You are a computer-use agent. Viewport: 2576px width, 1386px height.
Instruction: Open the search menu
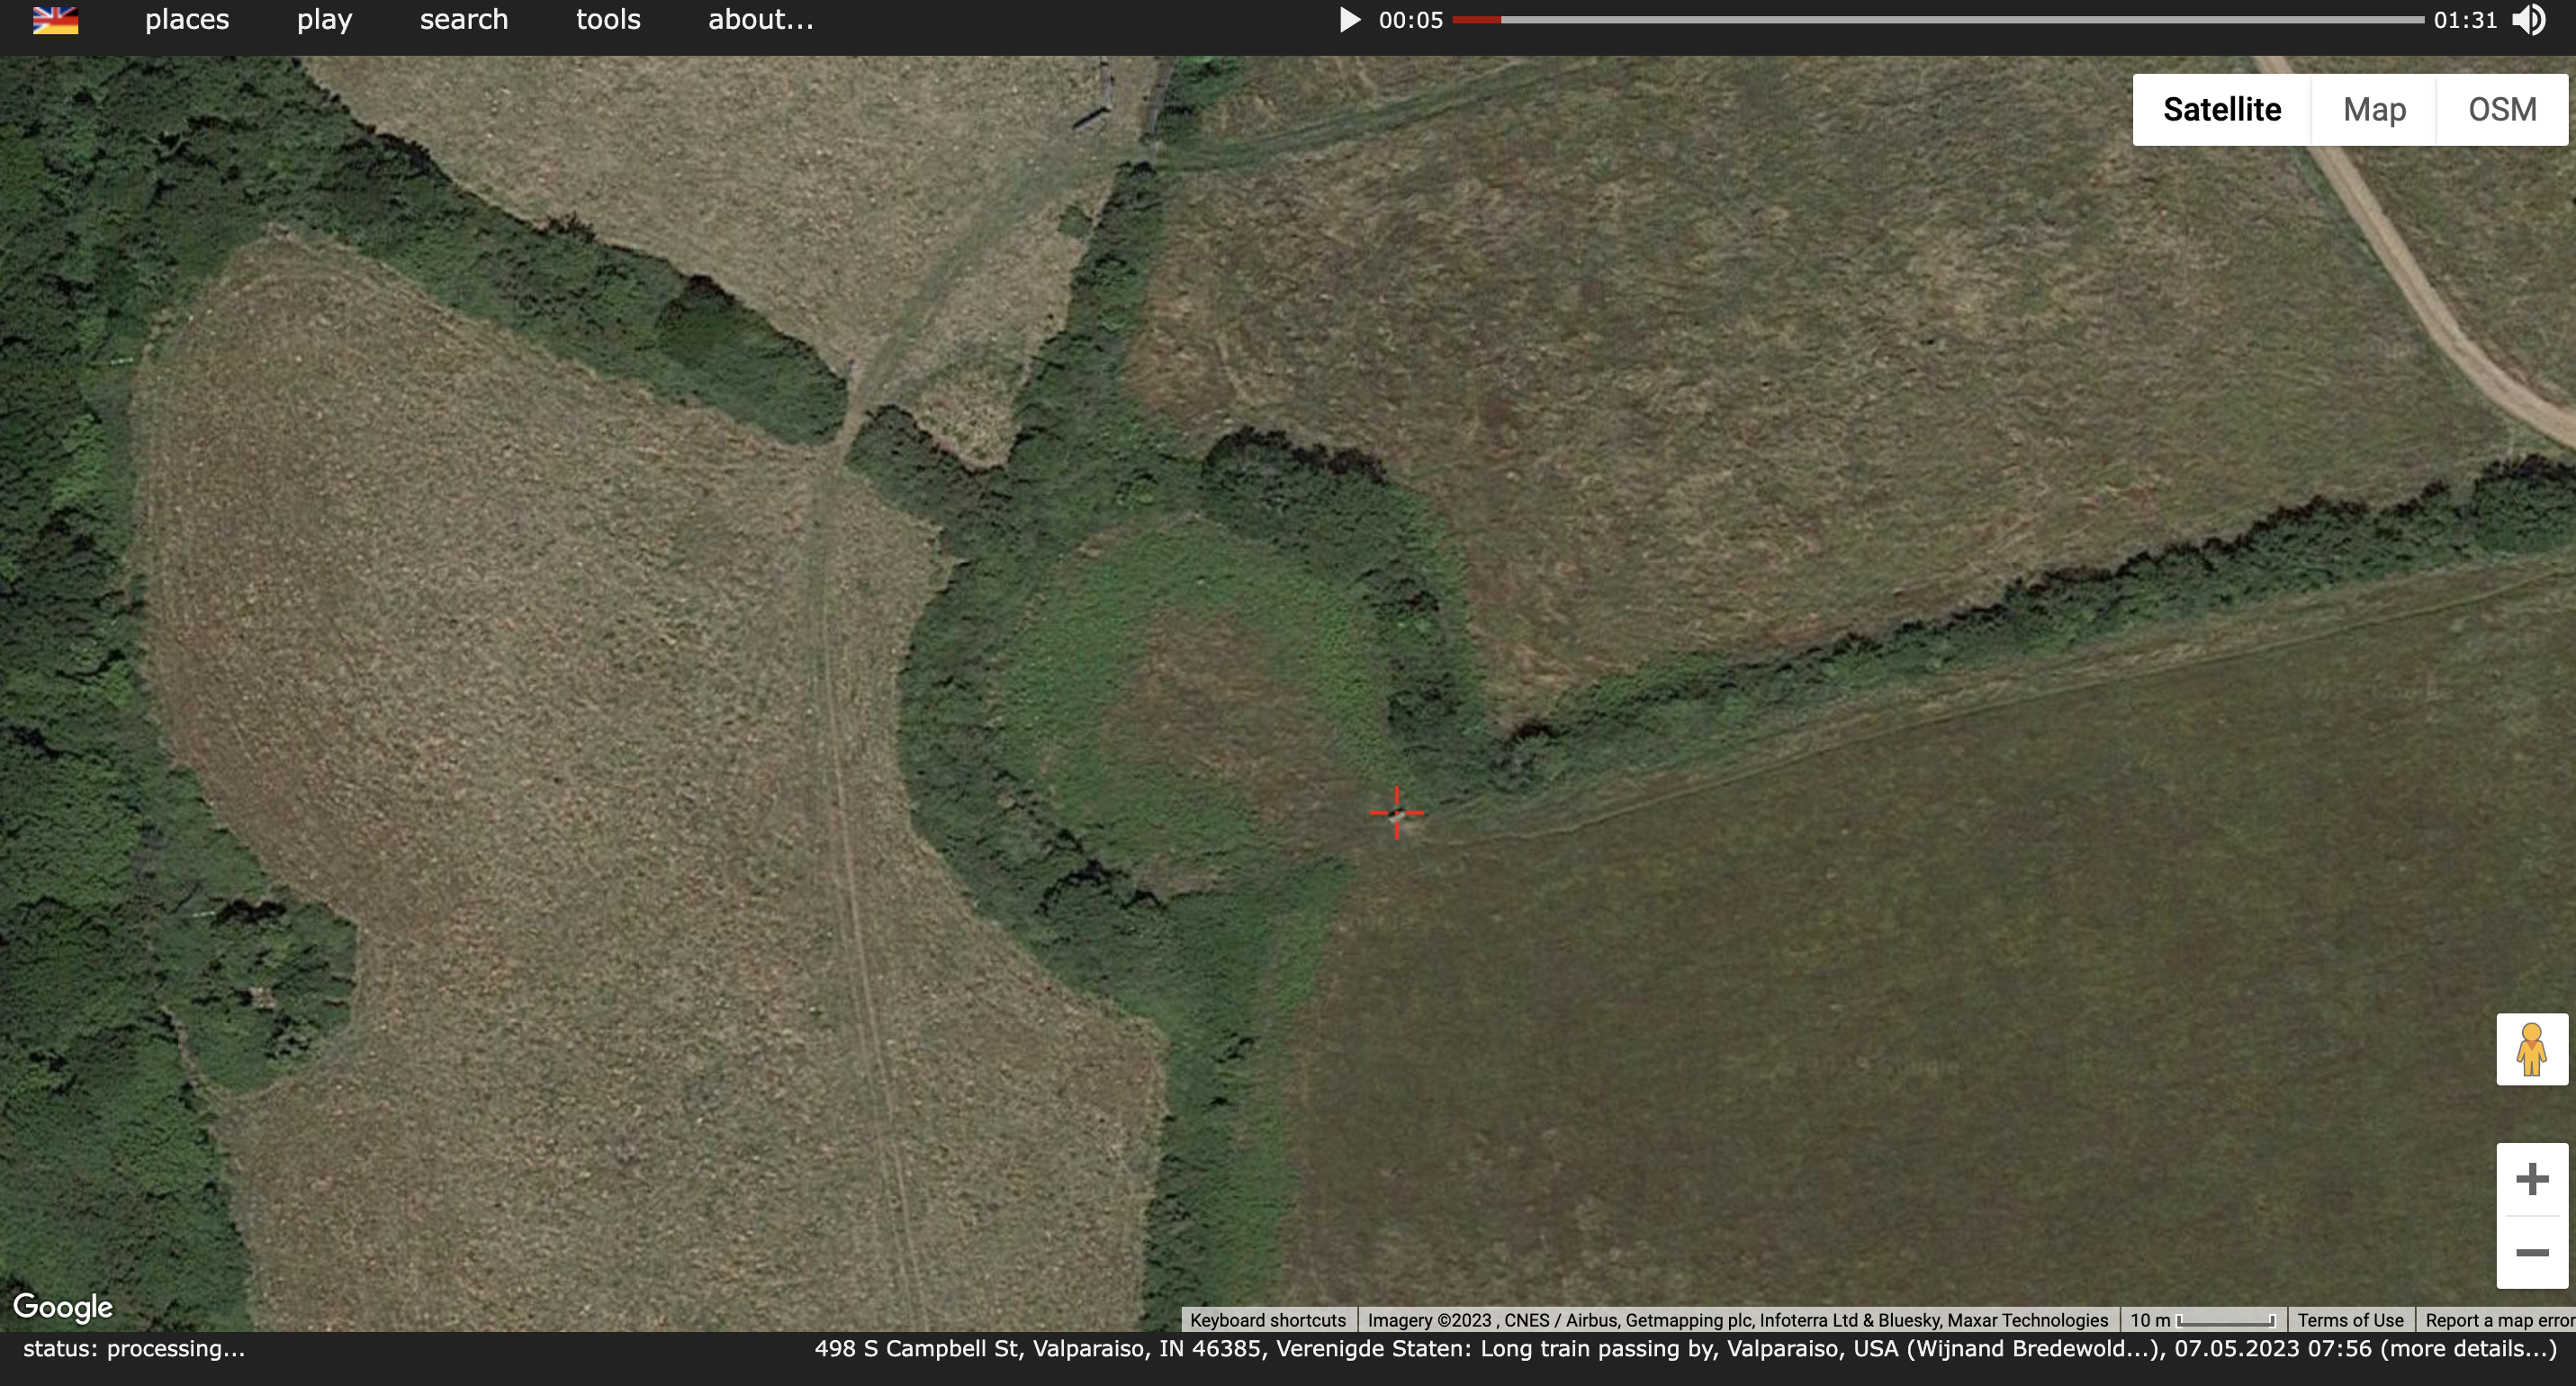pyautogui.click(x=464, y=20)
